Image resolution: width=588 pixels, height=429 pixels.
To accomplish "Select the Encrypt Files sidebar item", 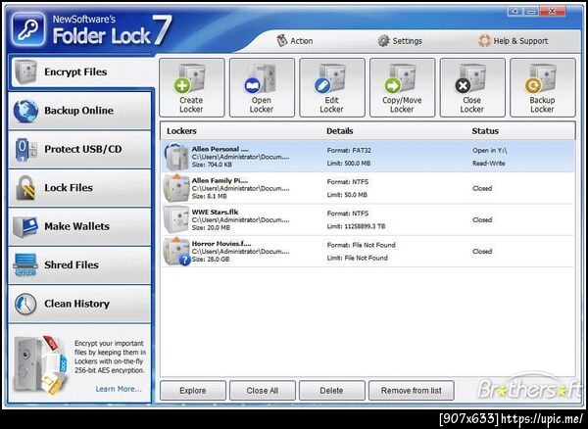I will tap(81, 71).
